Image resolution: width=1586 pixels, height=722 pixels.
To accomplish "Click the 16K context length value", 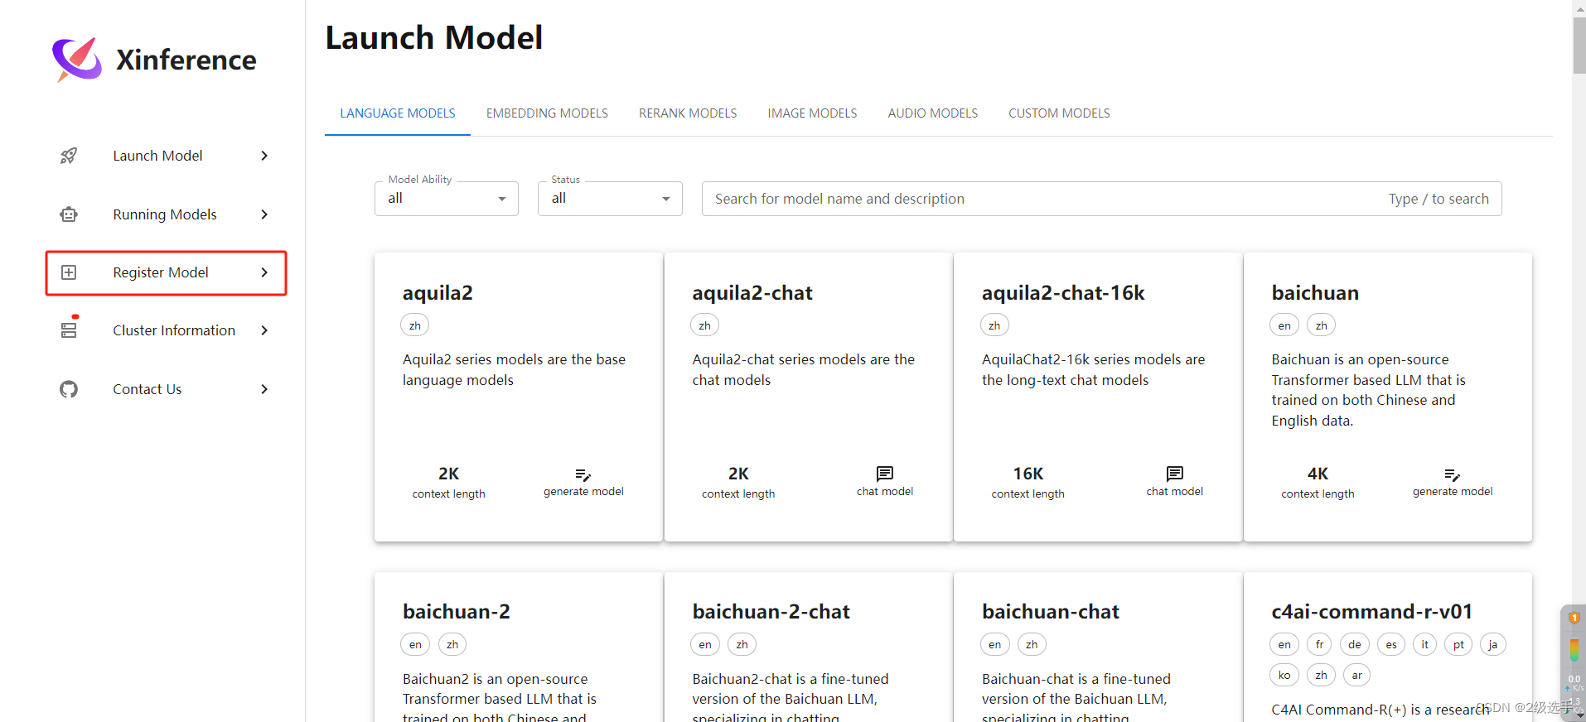I will click(1028, 474).
